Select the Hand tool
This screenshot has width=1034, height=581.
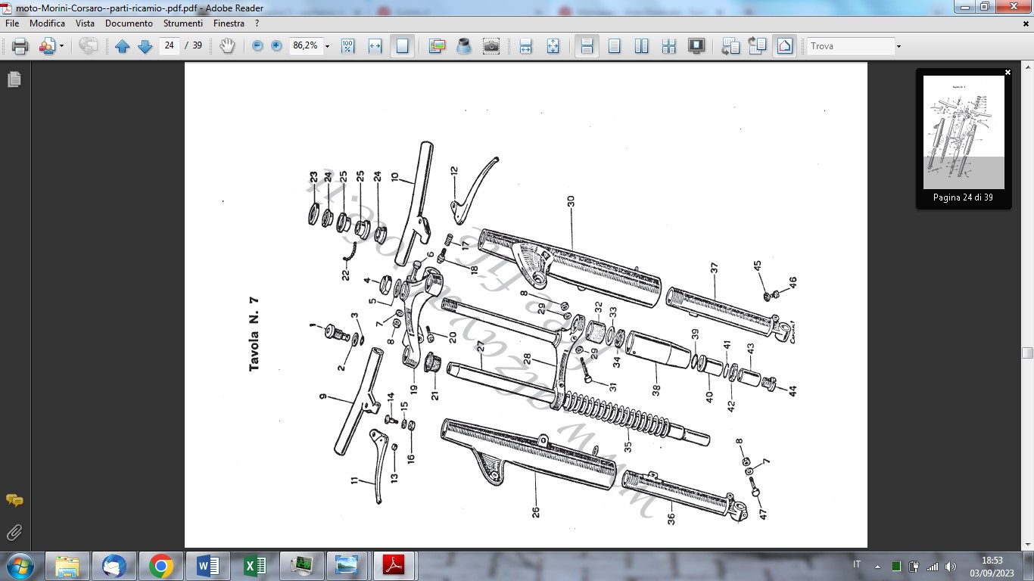coord(227,46)
